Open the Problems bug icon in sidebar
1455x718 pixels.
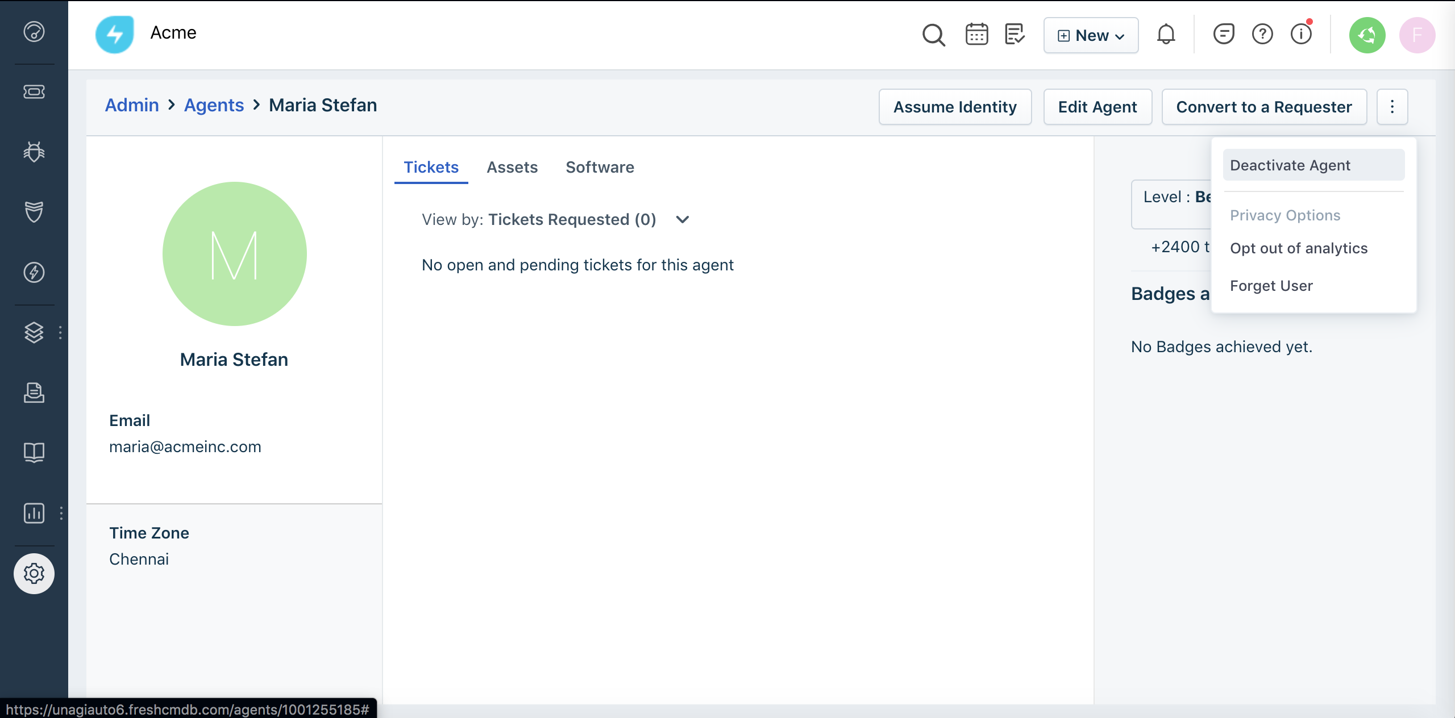[34, 152]
